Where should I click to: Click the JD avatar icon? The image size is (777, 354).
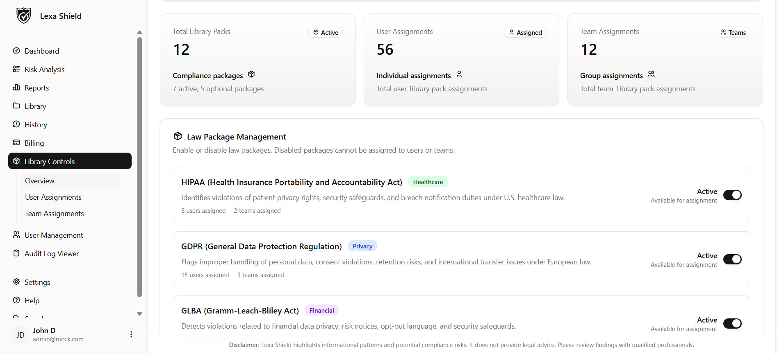pos(21,335)
